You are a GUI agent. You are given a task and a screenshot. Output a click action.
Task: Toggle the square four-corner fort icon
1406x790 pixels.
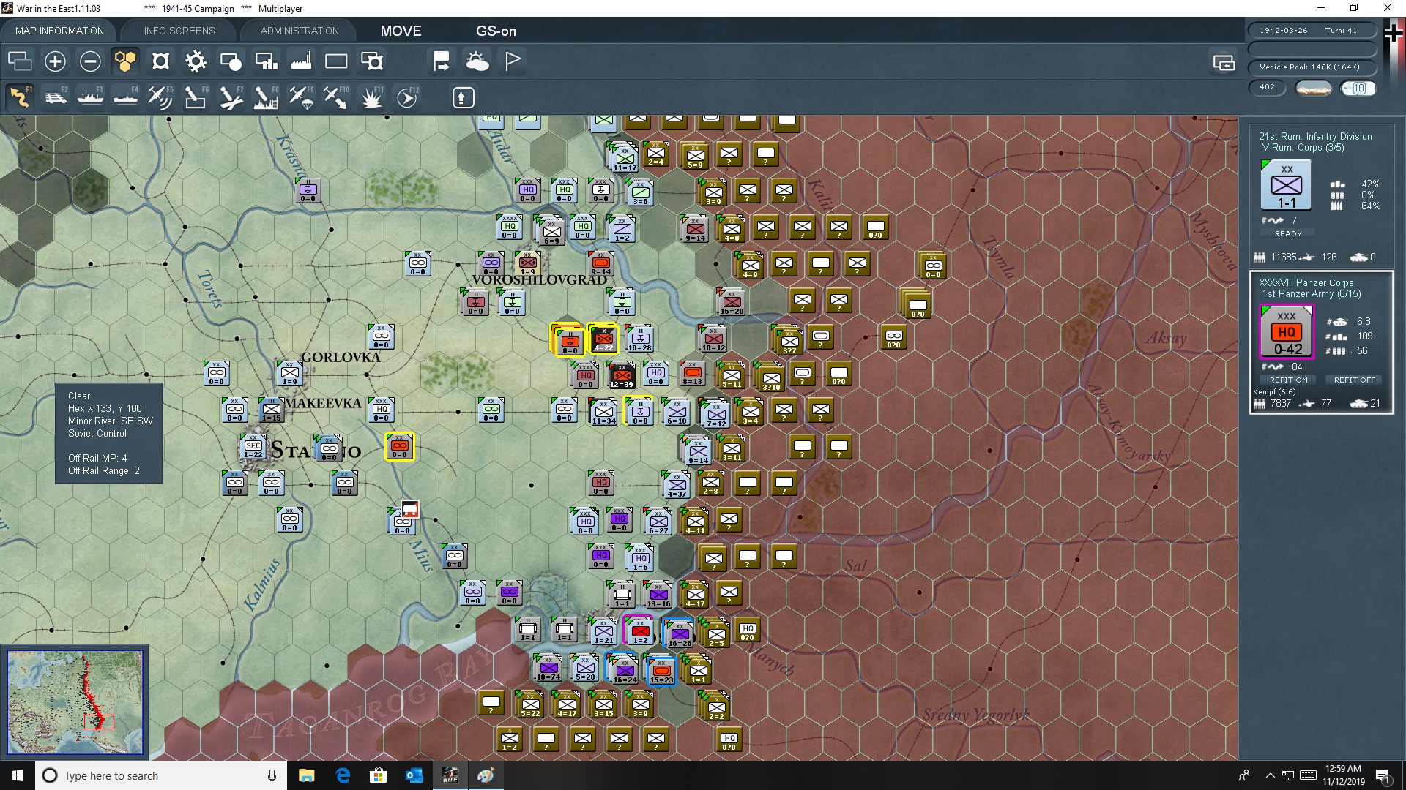pyautogui.click(x=160, y=61)
